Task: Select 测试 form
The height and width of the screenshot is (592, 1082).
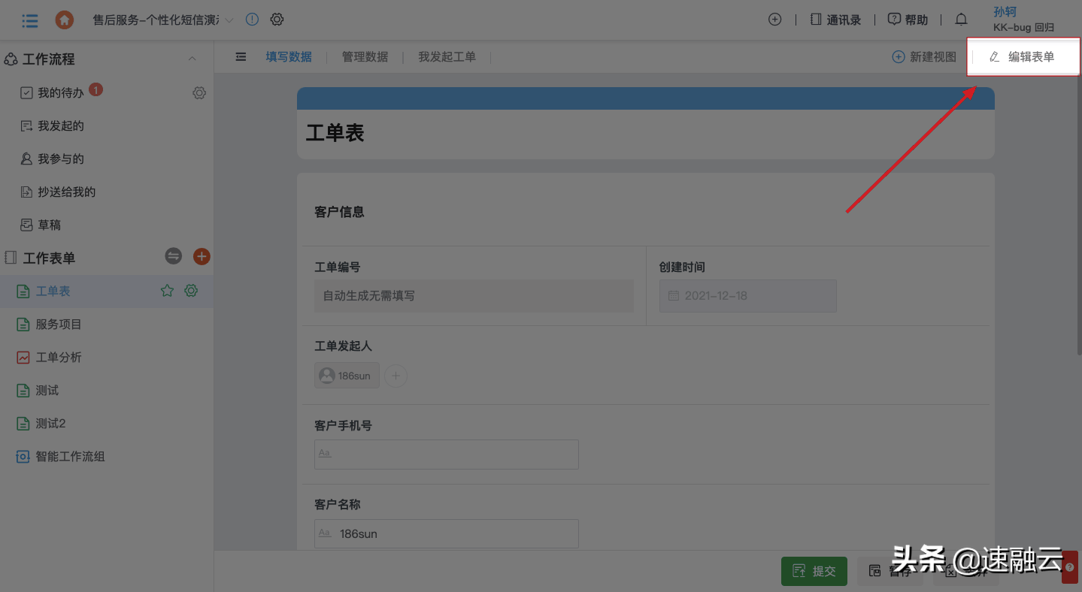Action: (47, 390)
